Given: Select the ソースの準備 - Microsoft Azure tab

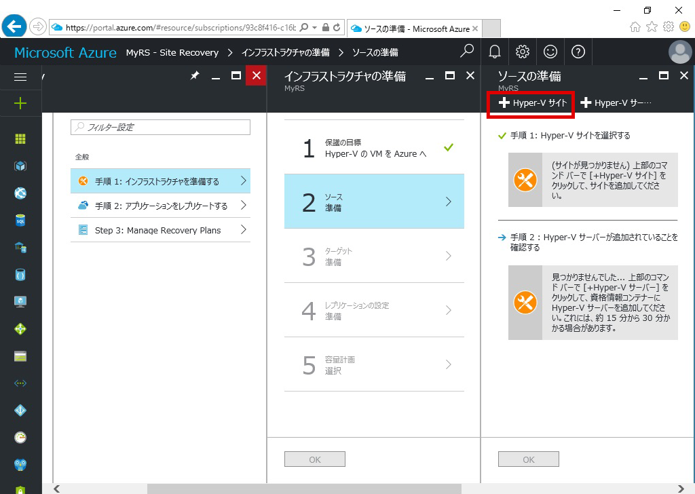Looking at the screenshot, I should pyautogui.click(x=414, y=28).
